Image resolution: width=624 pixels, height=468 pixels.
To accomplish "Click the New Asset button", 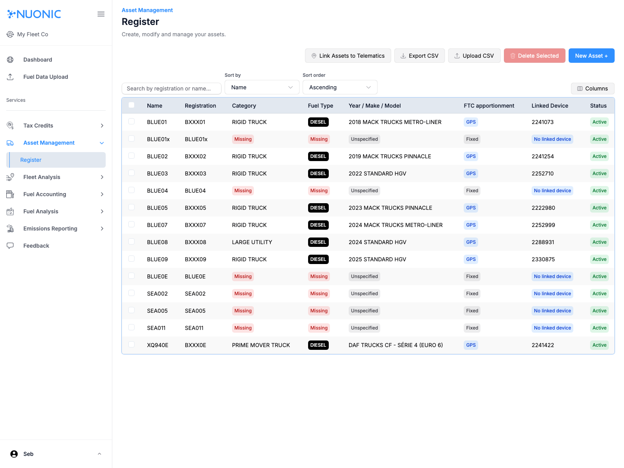I will [591, 55].
